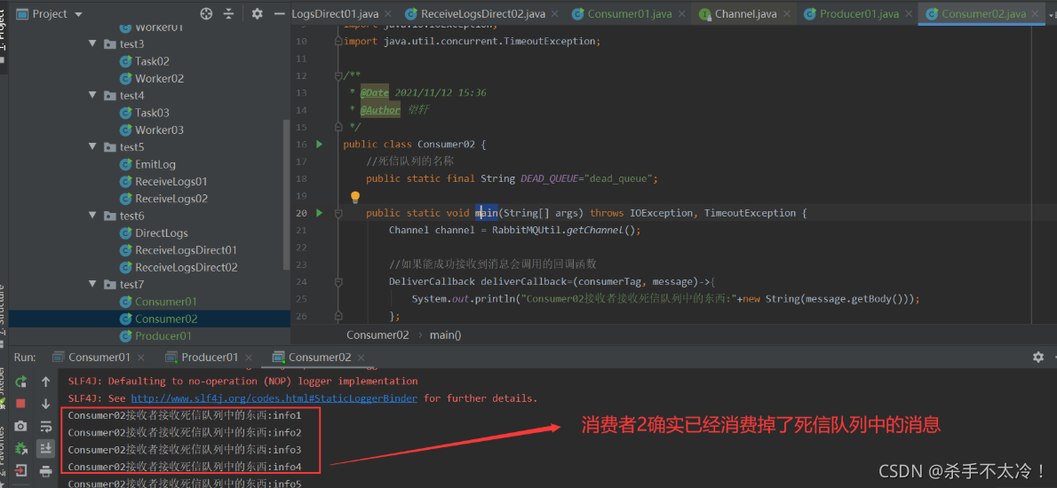
Task: Close the Consumer01.java editor tab
Action: (681, 14)
